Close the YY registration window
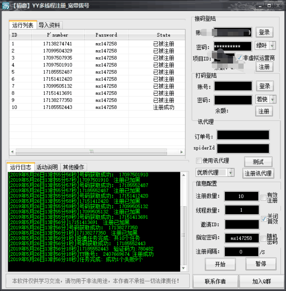Viewport: 286px width, 291px height. coord(278,6)
